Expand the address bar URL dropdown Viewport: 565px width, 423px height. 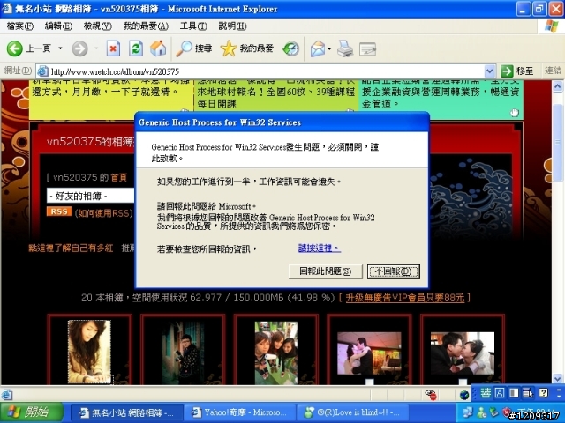pyautogui.click(x=489, y=71)
